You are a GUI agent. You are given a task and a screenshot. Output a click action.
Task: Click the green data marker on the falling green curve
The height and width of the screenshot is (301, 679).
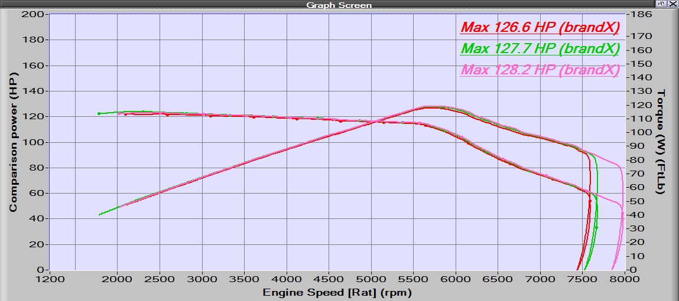click(x=596, y=227)
